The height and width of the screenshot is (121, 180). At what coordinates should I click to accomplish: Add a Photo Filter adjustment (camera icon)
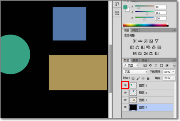[148, 47]
